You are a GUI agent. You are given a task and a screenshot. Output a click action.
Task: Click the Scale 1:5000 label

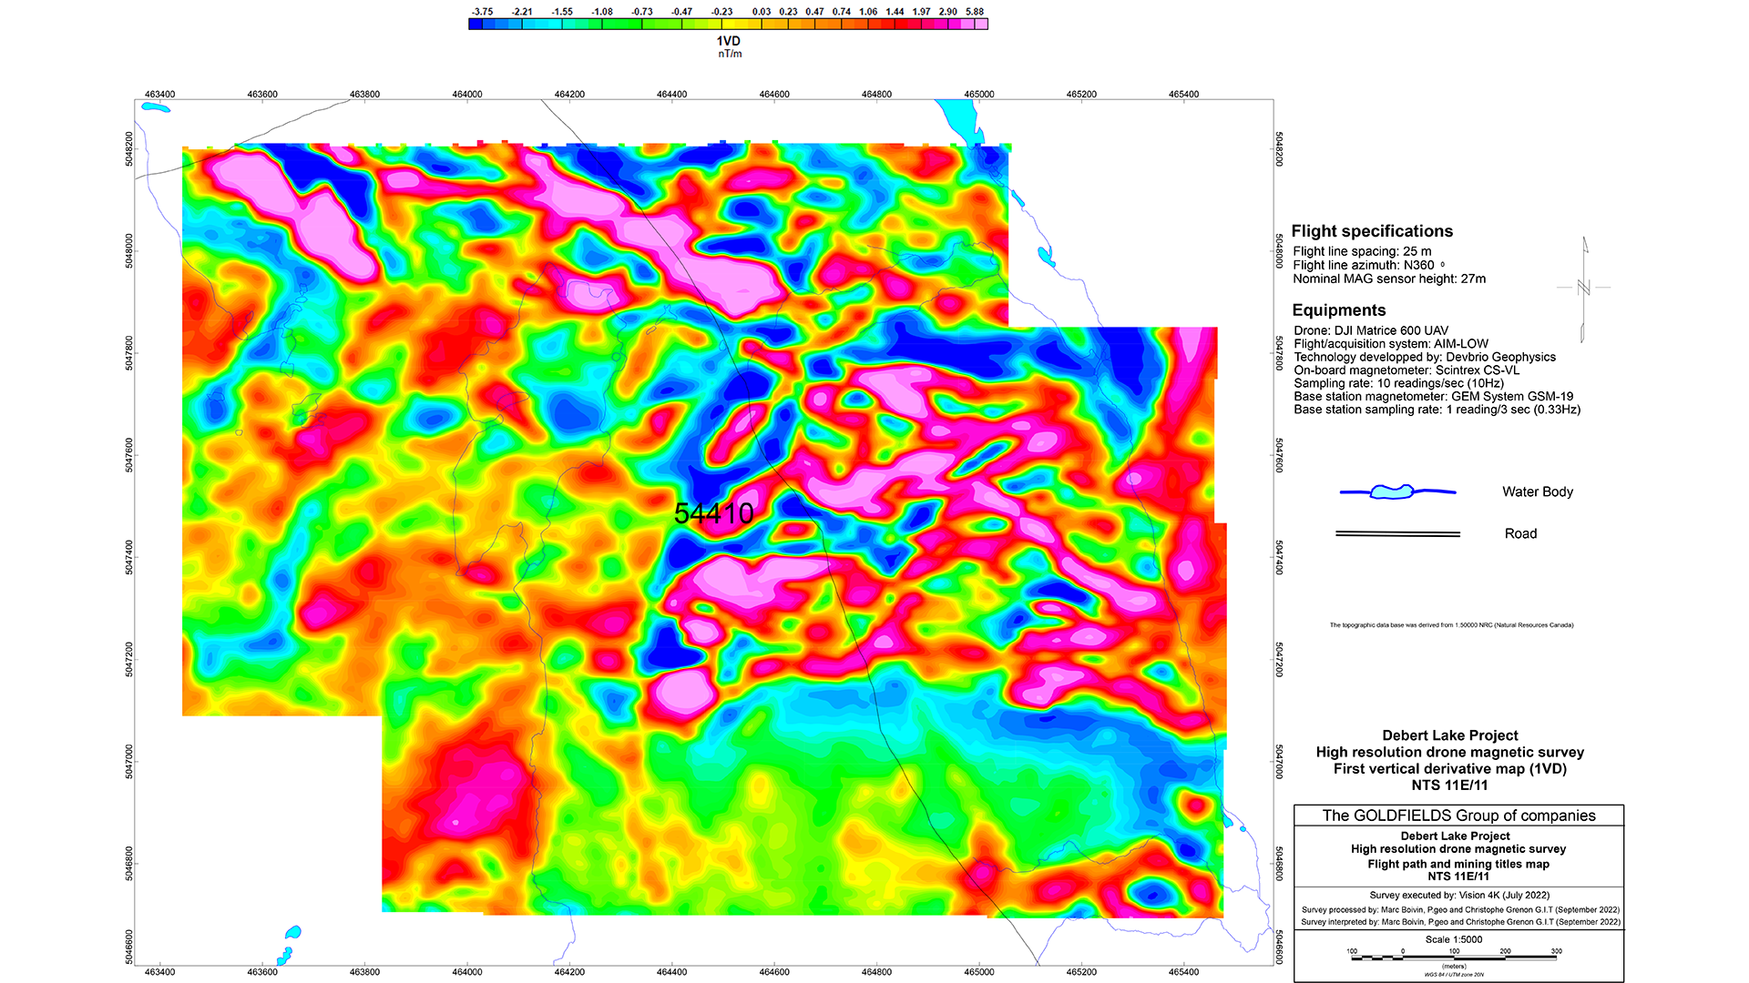click(x=1454, y=939)
